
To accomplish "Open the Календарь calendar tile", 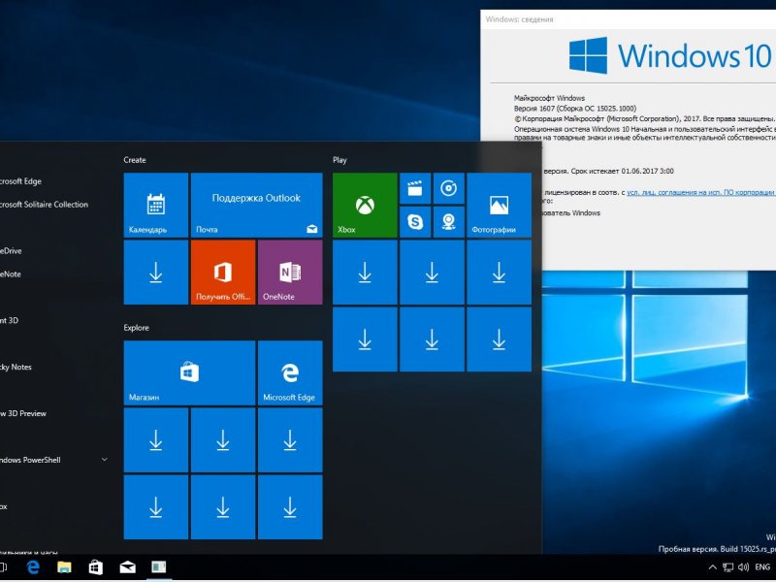I will [x=156, y=205].
